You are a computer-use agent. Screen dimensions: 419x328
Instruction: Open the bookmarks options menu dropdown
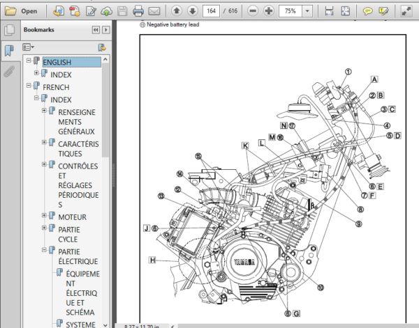pyautogui.click(x=29, y=47)
